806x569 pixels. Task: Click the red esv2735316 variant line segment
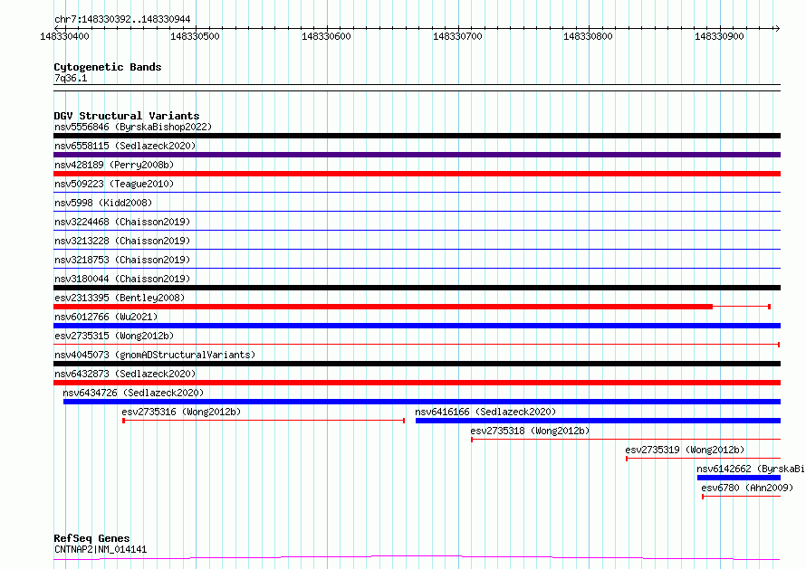(263, 421)
